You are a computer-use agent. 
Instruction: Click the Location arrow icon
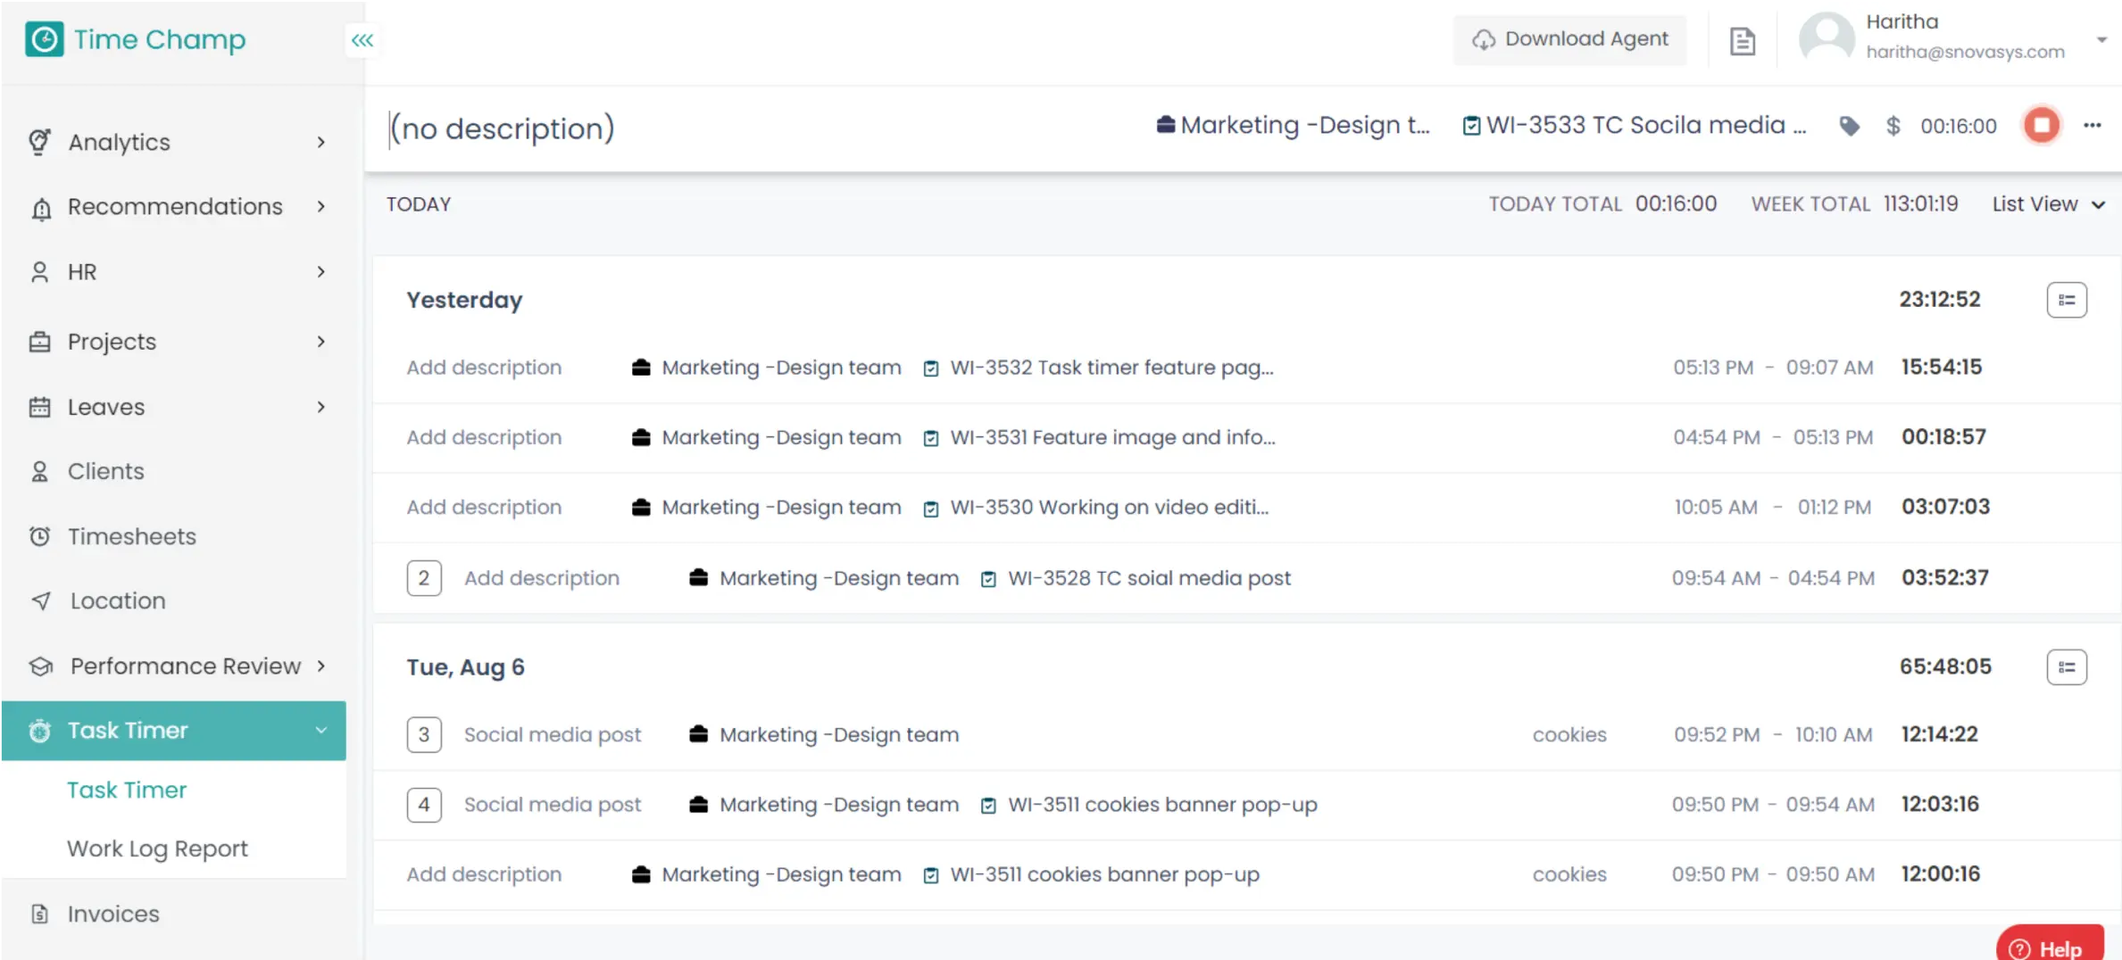[41, 601]
